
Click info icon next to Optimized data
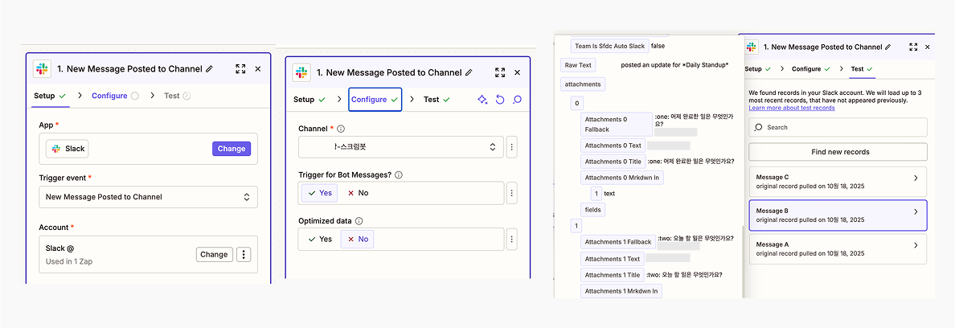(359, 221)
